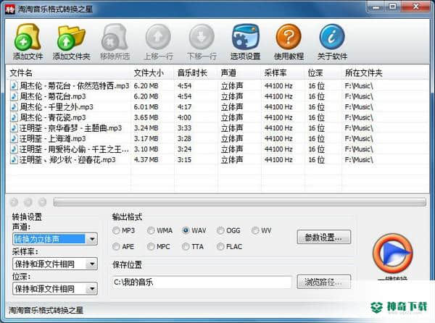
Task: Click music icon of 周杰伦 - 千里之外.mp3
Action: click(14, 106)
